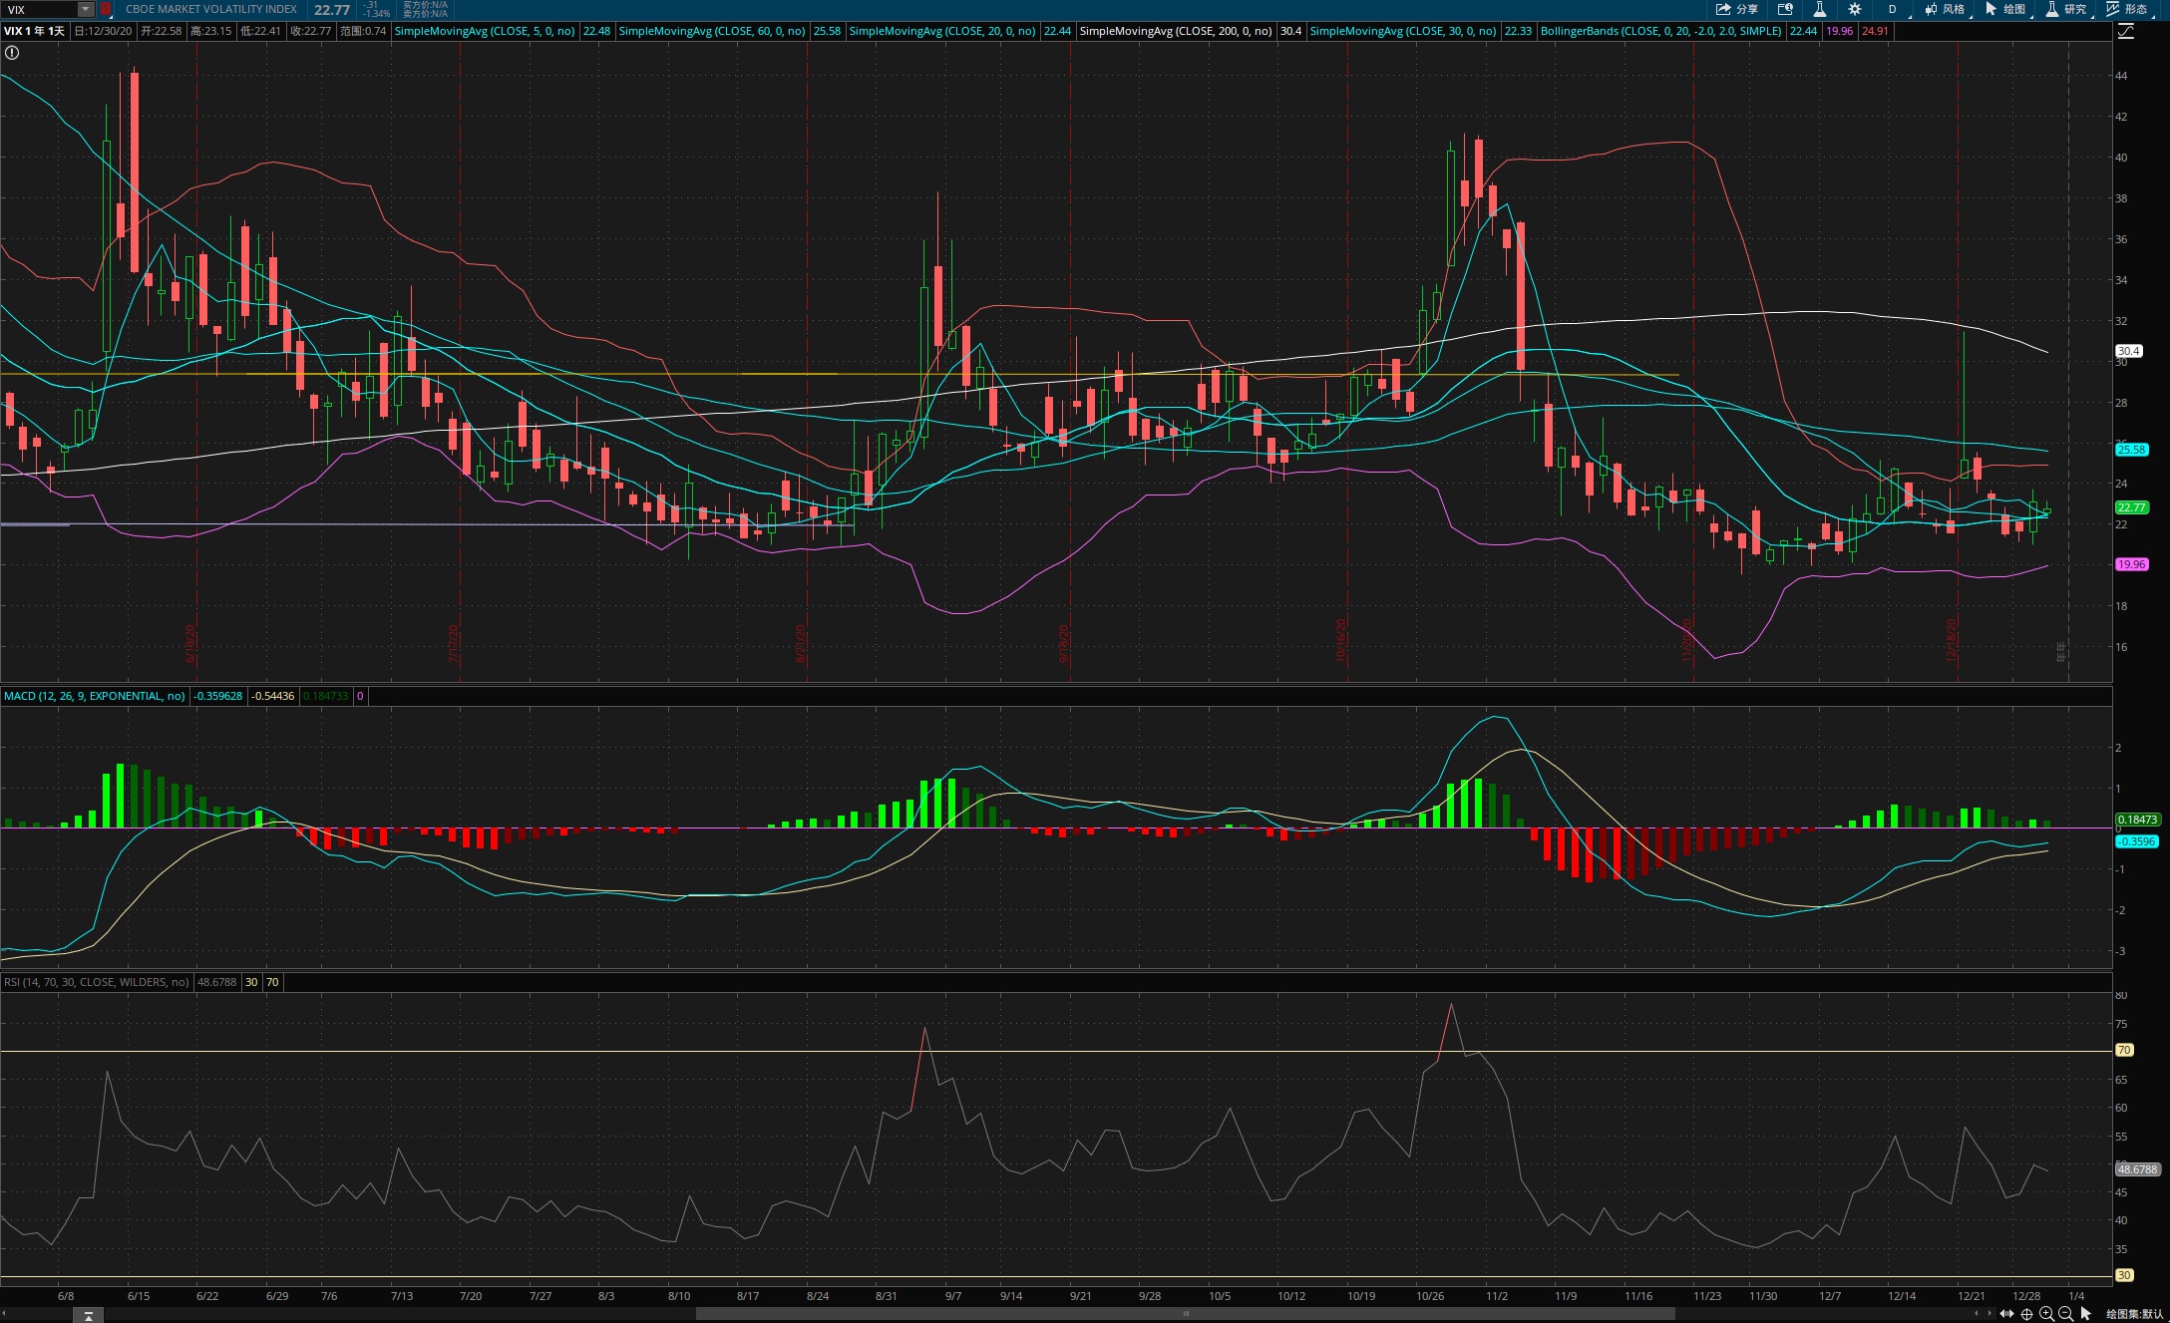2170x1323 pixels.
Task: Click the zoom in magnifier icon
Action: [x=2046, y=1314]
